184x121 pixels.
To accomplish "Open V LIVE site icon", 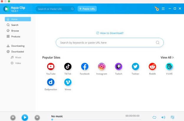I will point(169,67).
